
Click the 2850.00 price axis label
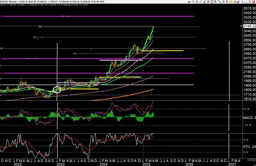(x=250, y=40)
